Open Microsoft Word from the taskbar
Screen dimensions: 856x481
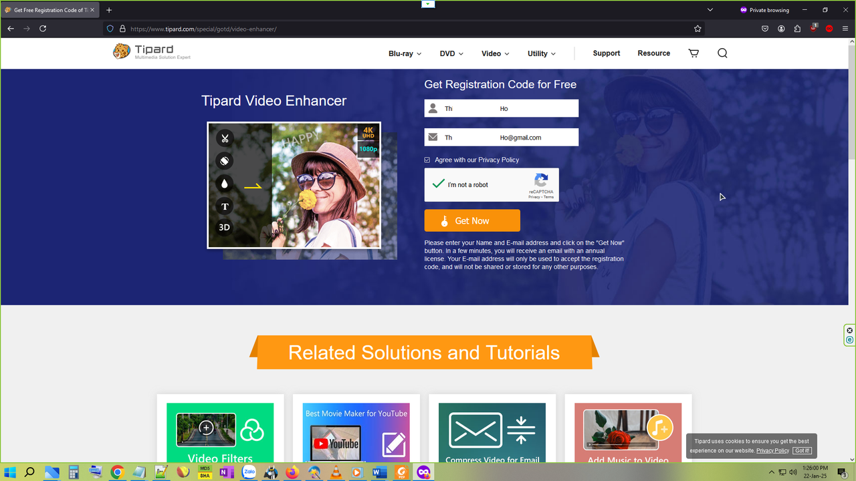click(379, 472)
